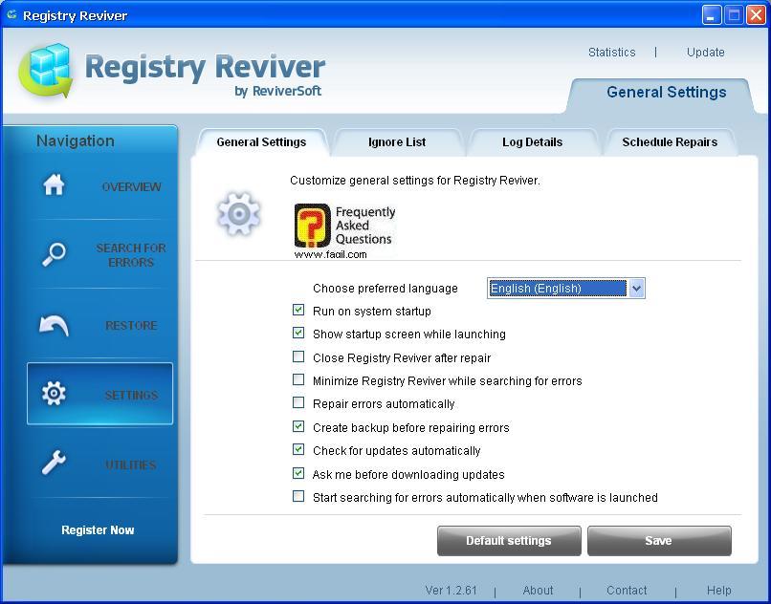This screenshot has width=771, height=604.
Task: Open the preferred language dropdown arrow
Action: click(x=637, y=288)
